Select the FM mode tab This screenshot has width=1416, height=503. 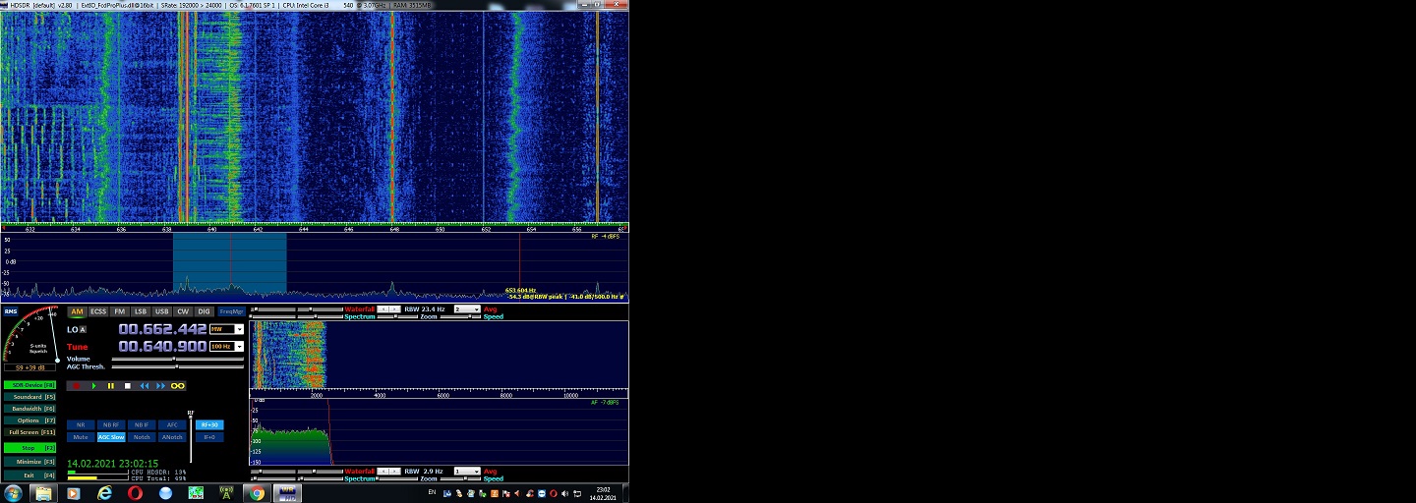coord(119,311)
